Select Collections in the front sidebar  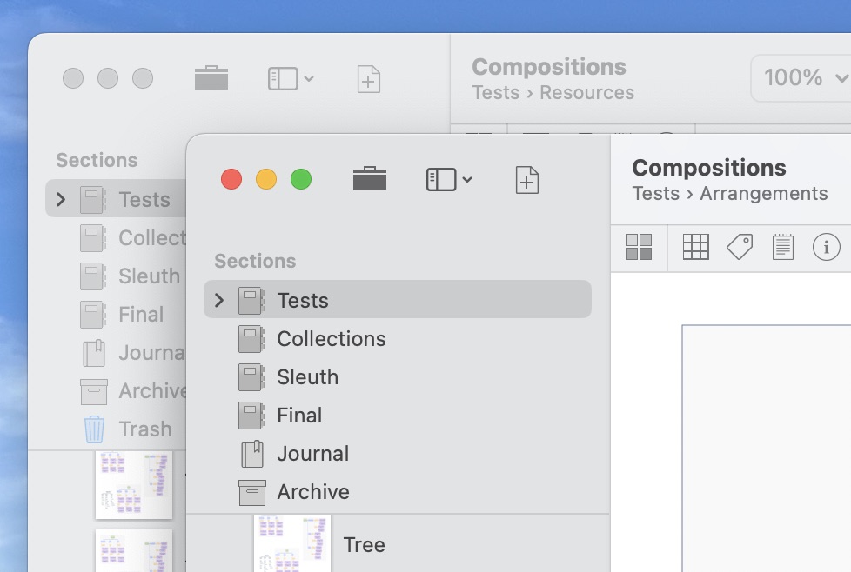pyautogui.click(x=331, y=339)
